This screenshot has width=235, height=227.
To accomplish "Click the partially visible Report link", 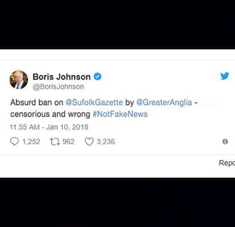I will click(x=227, y=163).
